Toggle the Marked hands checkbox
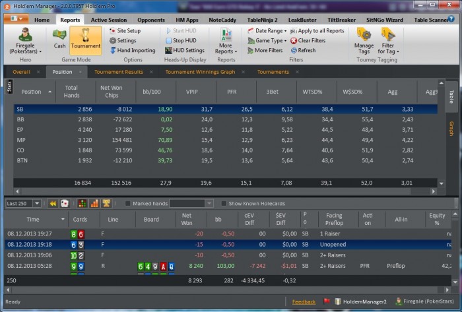This screenshot has height=312, width=462. [x=128, y=203]
